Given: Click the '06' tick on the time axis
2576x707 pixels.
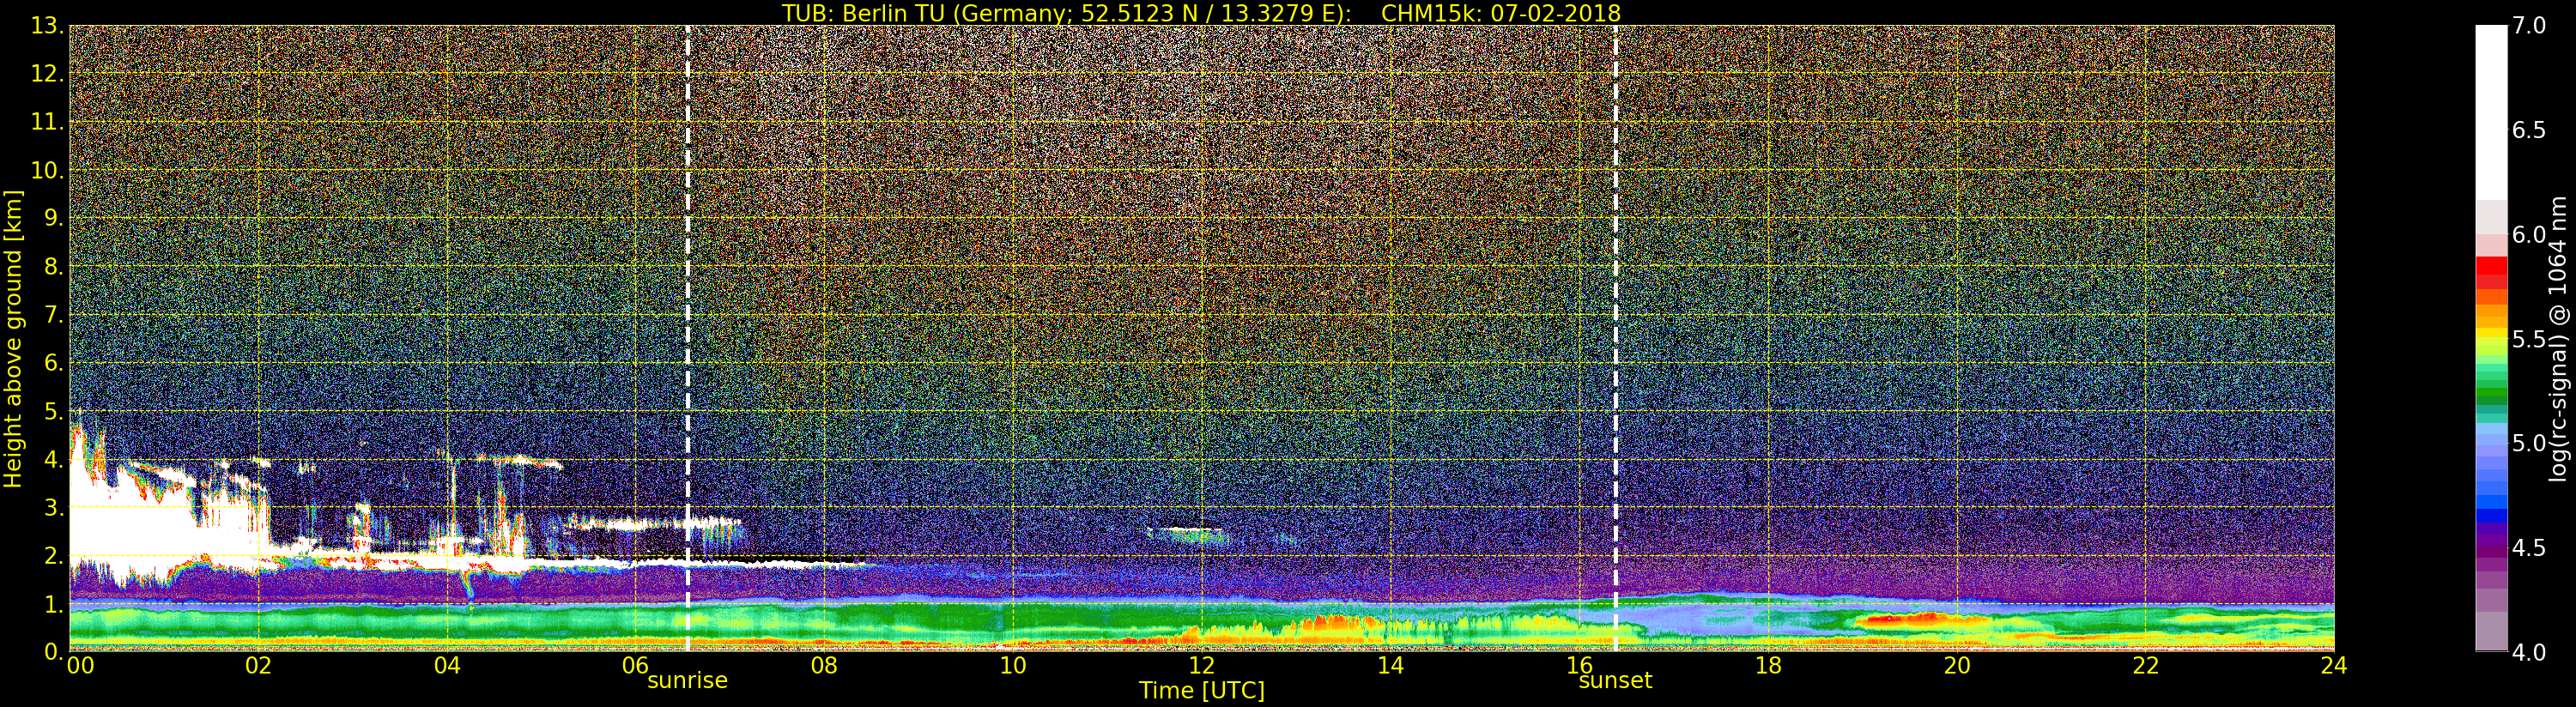Looking at the screenshot, I should (635, 666).
